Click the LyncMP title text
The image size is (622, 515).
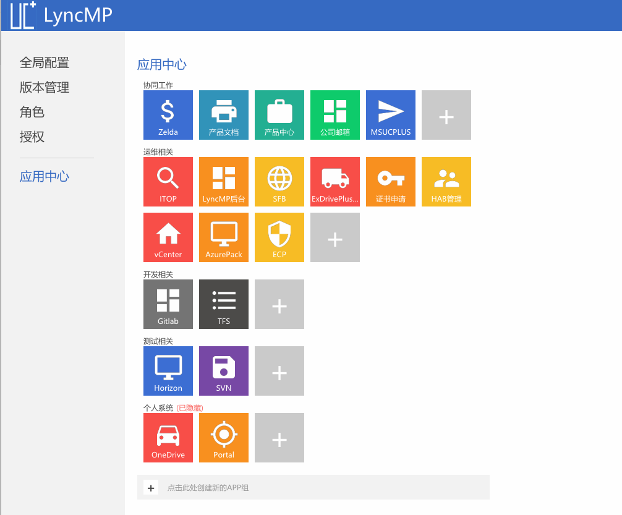78,15
